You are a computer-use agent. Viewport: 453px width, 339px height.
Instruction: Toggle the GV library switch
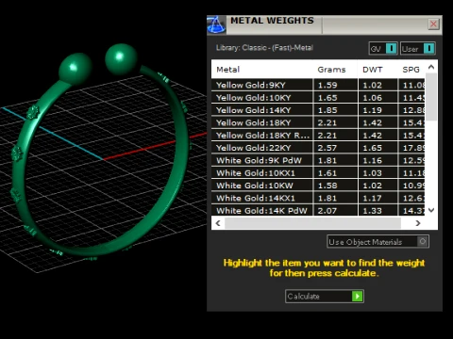coord(383,49)
